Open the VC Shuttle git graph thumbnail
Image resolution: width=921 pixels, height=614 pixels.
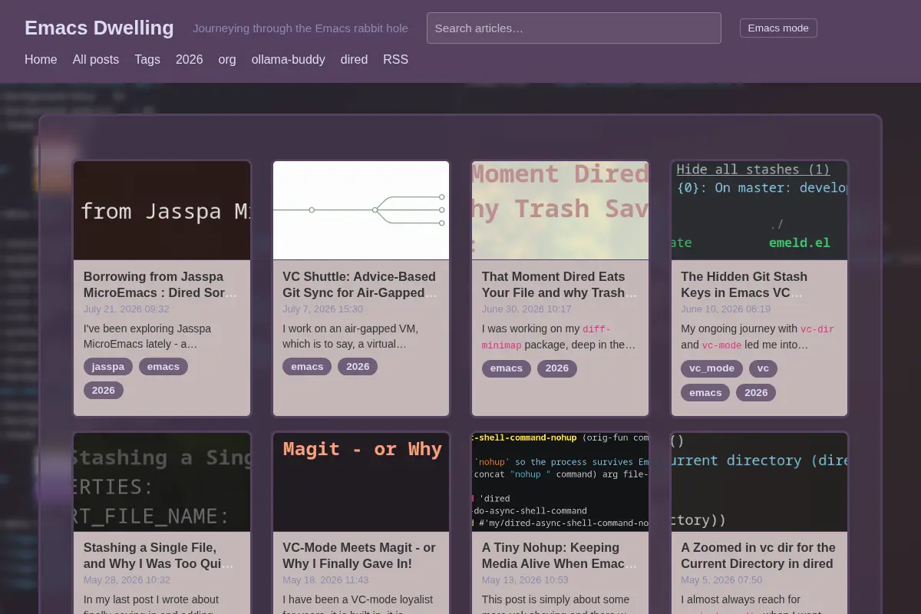(x=361, y=210)
